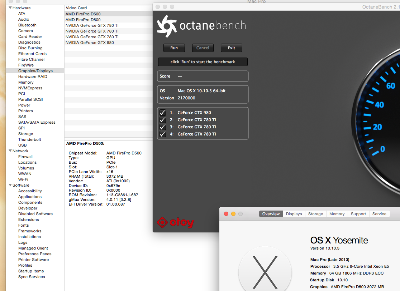Switch to the Overview tab
The height and width of the screenshot is (291, 400).
(x=271, y=214)
